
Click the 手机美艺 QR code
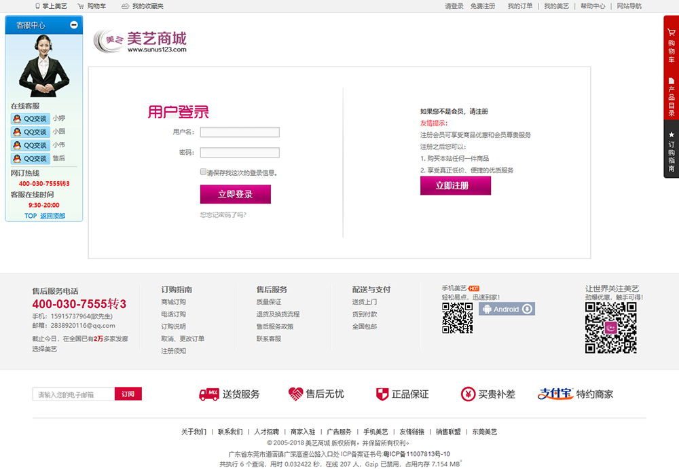tap(457, 318)
